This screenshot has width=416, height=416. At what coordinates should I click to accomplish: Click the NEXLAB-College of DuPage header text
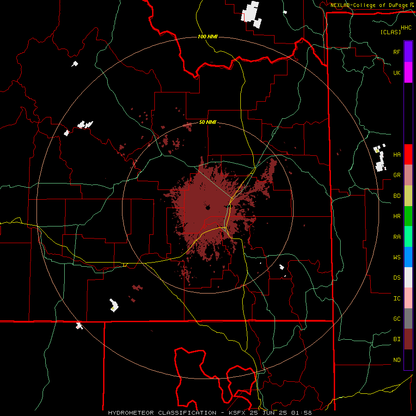pos(369,5)
